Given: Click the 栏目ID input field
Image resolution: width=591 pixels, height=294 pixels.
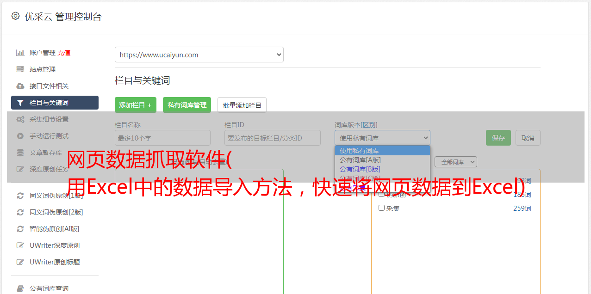Looking at the screenshot, I should pos(273,138).
